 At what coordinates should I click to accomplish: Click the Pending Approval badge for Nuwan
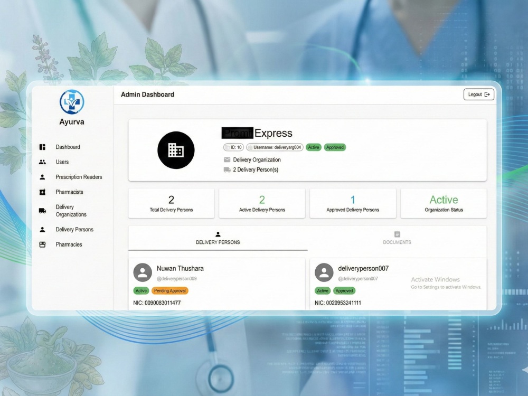[169, 291]
